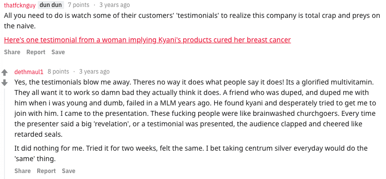Report dethmaul1's reply
386x179 pixels.
46,171
